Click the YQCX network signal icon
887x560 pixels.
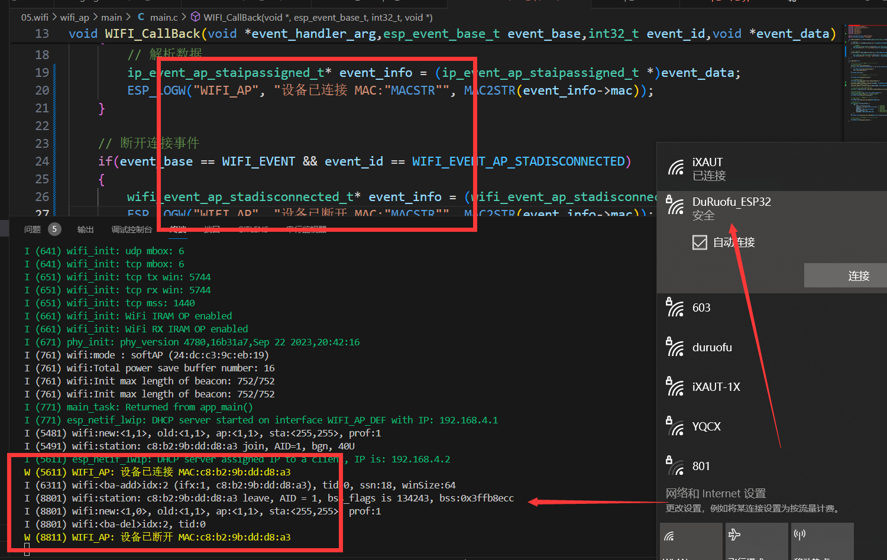pyautogui.click(x=675, y=426)
